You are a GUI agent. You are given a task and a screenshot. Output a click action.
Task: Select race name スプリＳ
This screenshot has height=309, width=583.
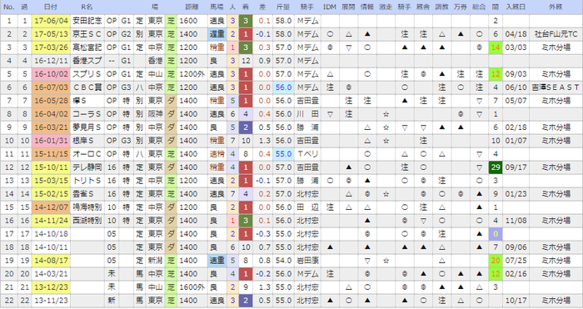[x=87, y=74]
